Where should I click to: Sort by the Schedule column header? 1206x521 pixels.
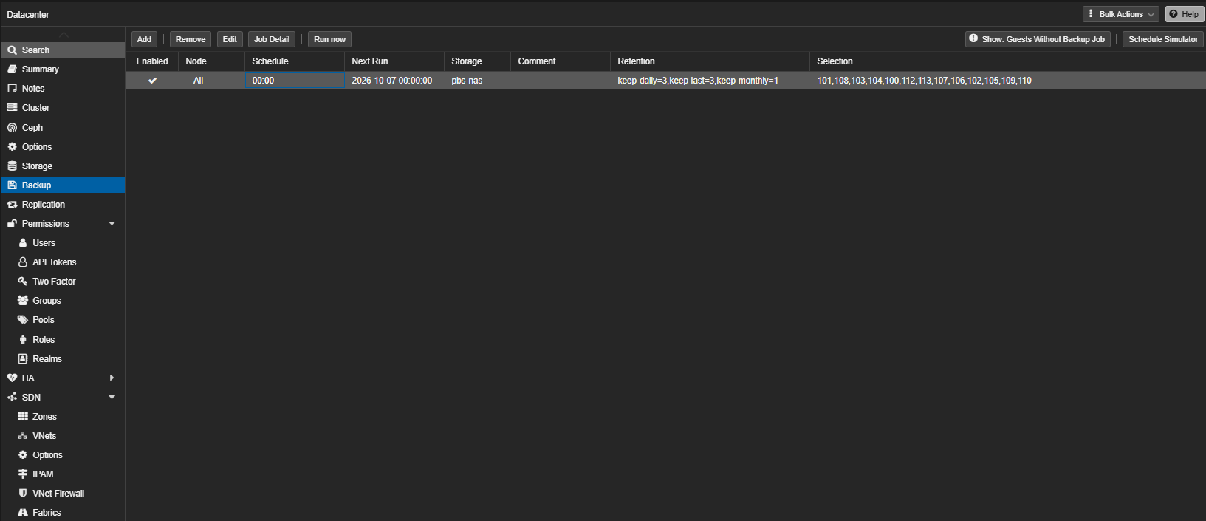(295, 61)
